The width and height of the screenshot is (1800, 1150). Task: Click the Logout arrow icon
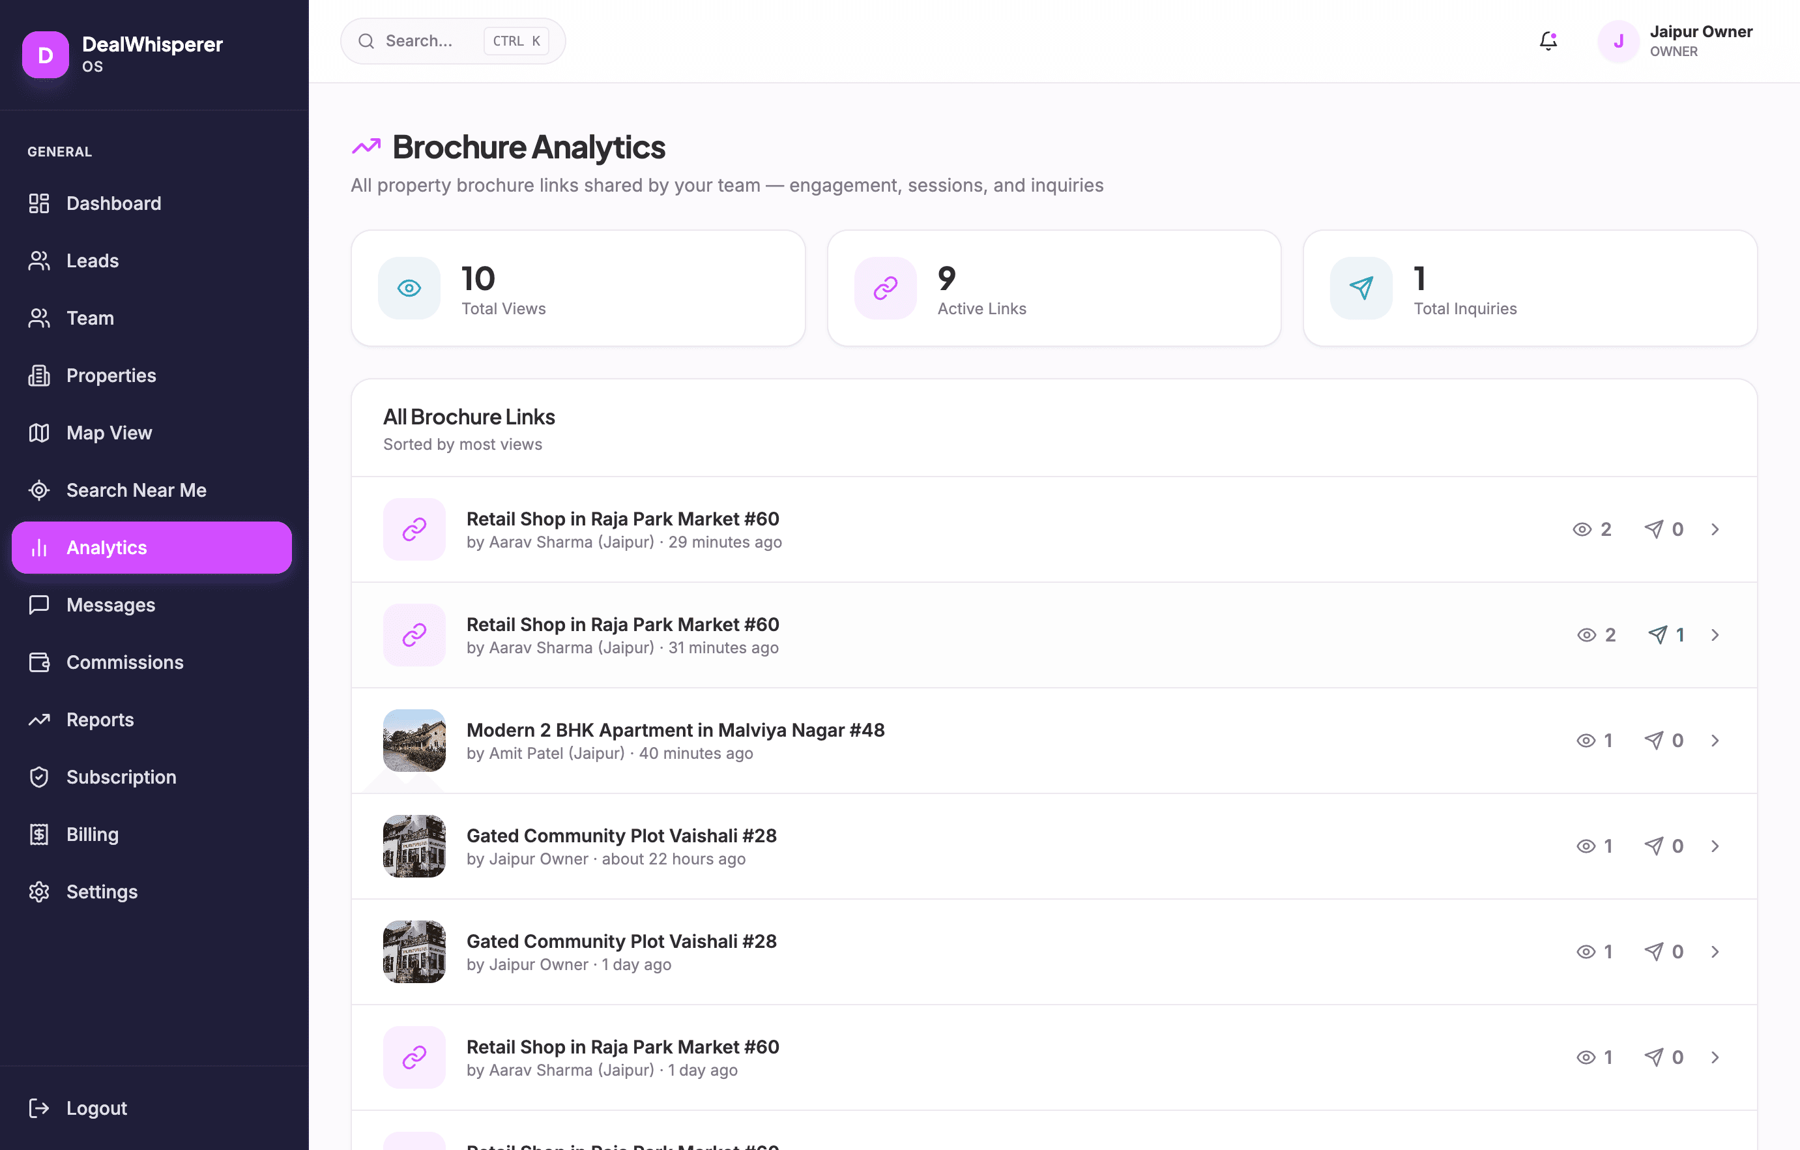(39, 1108)
